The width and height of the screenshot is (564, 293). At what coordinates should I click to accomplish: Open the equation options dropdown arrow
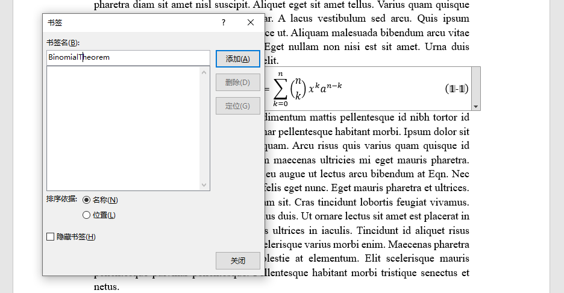click(476, 107)
